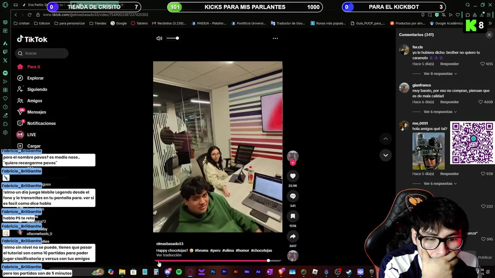495x278 pixels.
Task: Expand Ver 6 respuestas under gianfranco comment
Action: pyautogui.click(x=440, y=112)
